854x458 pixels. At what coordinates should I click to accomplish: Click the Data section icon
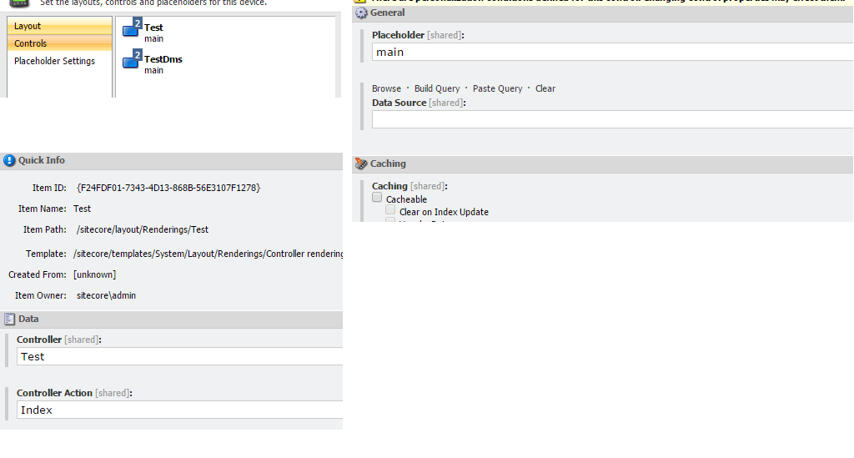tap(9, 320)
